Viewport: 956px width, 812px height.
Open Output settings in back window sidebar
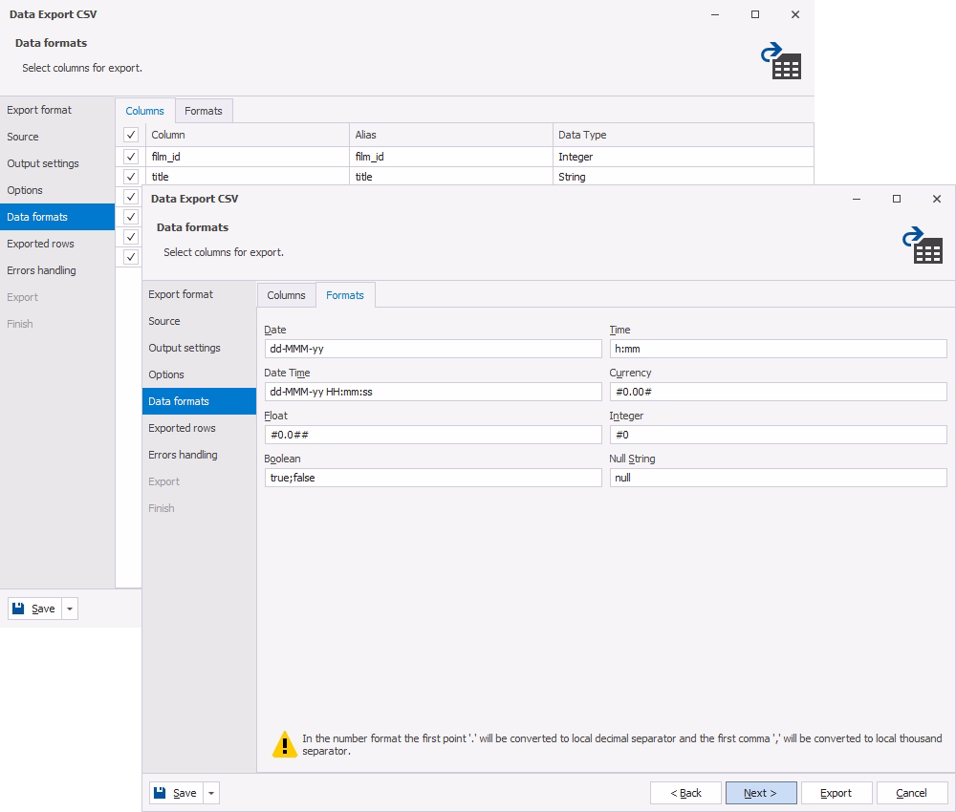[x=57, y=163]
